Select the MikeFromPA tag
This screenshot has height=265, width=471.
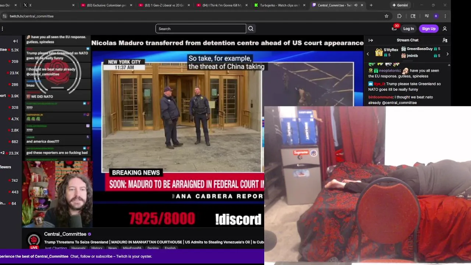[x=132, y=248]
